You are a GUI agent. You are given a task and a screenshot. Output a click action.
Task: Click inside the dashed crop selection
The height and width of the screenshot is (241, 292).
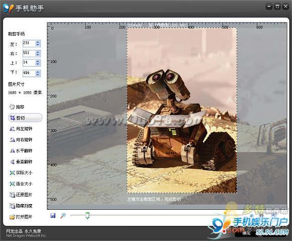[x=182, y=110]
